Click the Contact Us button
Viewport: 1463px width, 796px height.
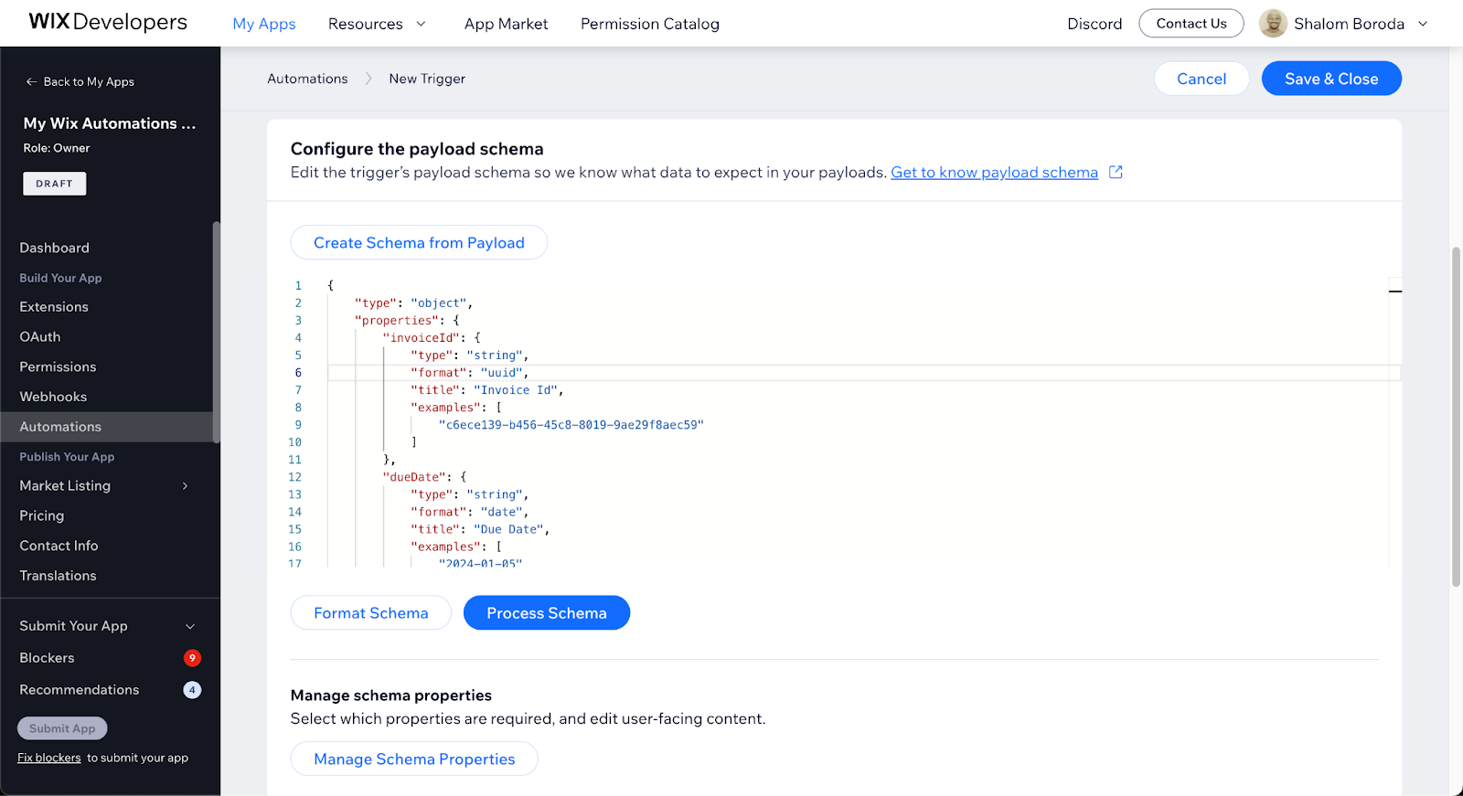point(1191,24)
